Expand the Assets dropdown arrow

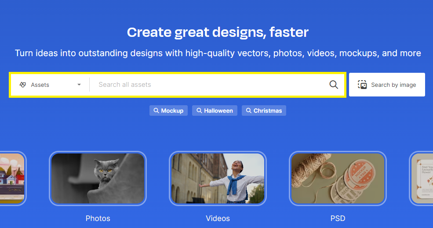(x=79, y=85)
